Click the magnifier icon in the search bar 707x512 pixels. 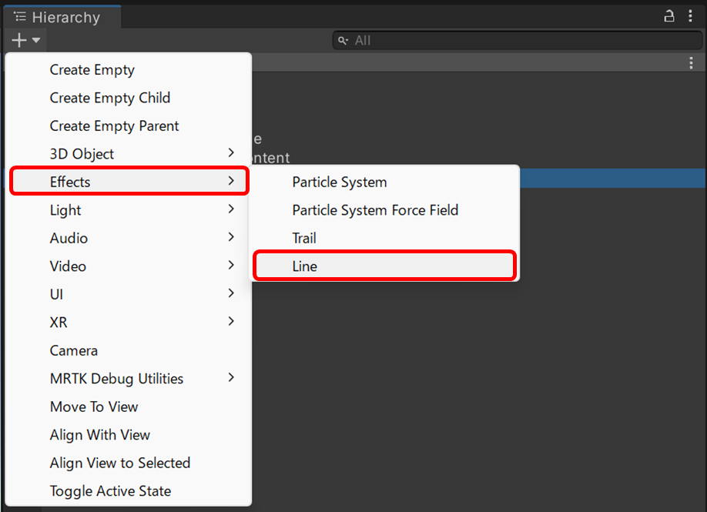342,40
